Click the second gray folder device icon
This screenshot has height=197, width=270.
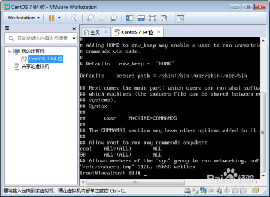(x=244, y=191)
